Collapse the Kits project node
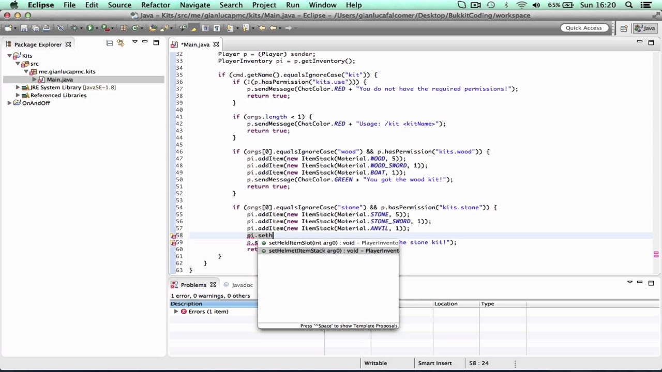The image size is (662, 372). click(9, 56)
